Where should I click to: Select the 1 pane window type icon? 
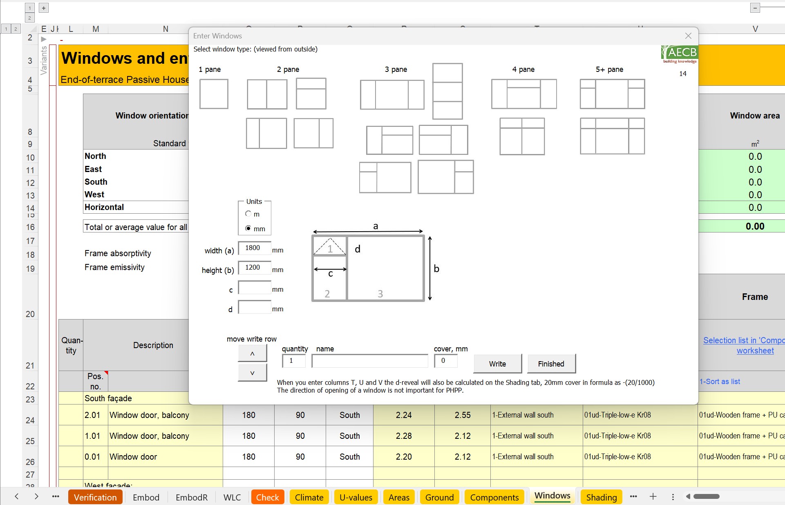(214, 94)
